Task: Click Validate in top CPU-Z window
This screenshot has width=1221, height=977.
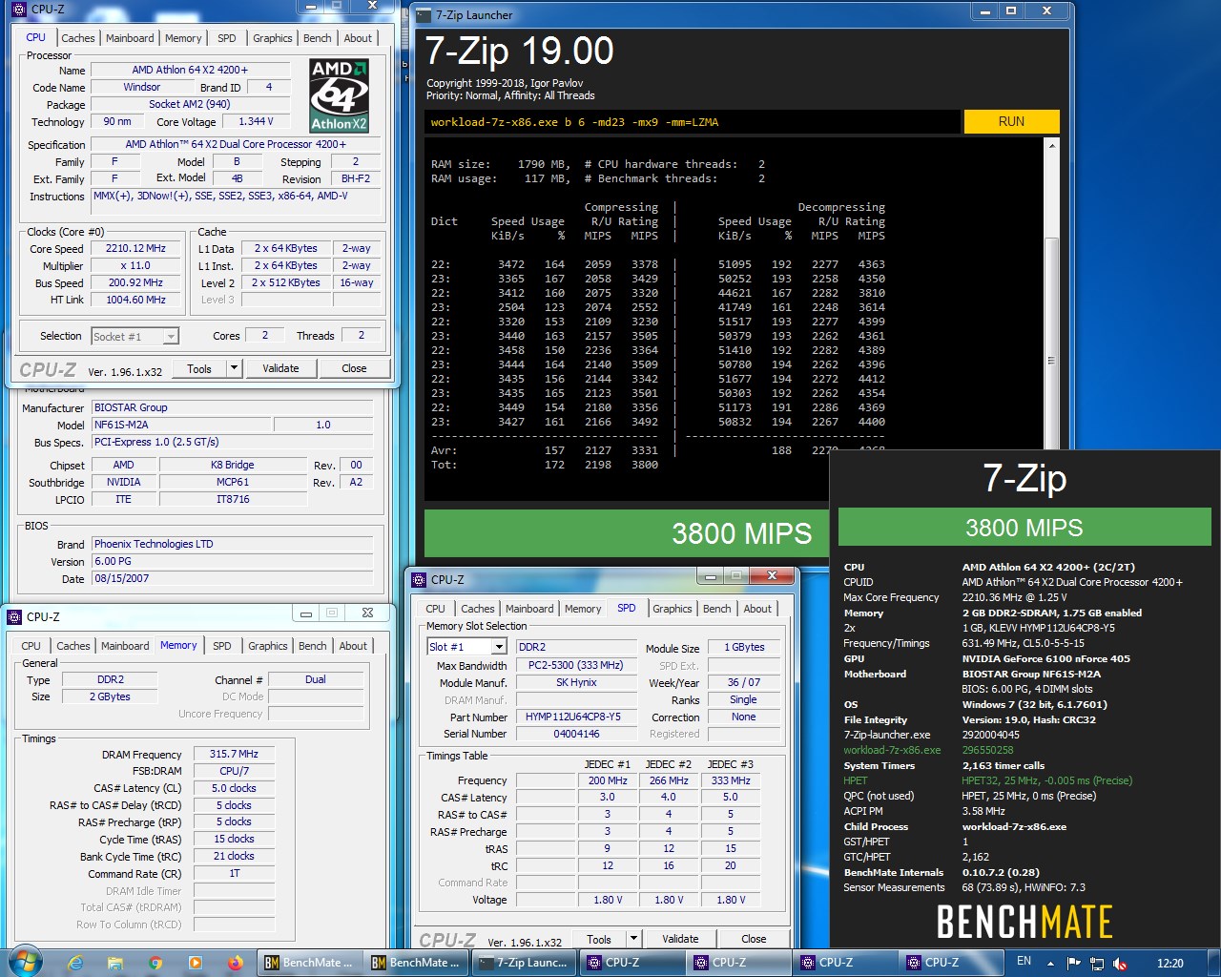Action: pos(280,368)
